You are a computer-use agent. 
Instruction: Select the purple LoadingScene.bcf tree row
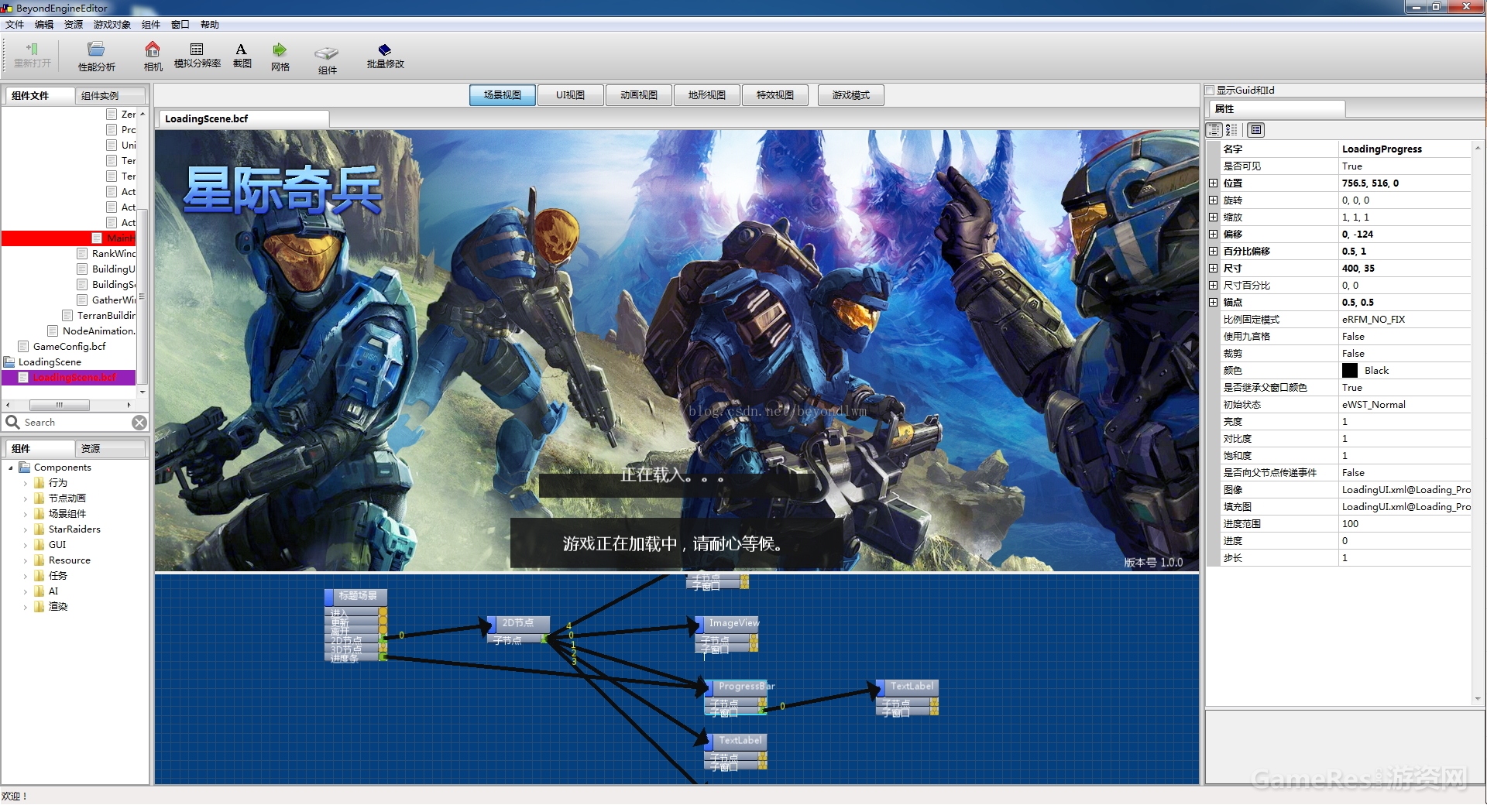point(69,378)
